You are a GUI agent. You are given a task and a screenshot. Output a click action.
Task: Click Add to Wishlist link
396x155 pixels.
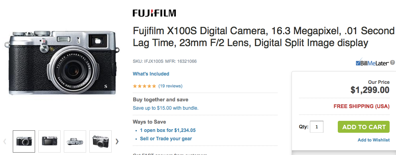point(374,140)
